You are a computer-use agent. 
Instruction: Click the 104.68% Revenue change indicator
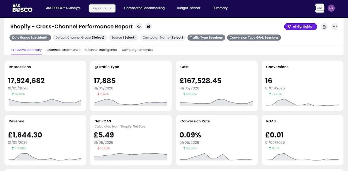click(19, 148)
